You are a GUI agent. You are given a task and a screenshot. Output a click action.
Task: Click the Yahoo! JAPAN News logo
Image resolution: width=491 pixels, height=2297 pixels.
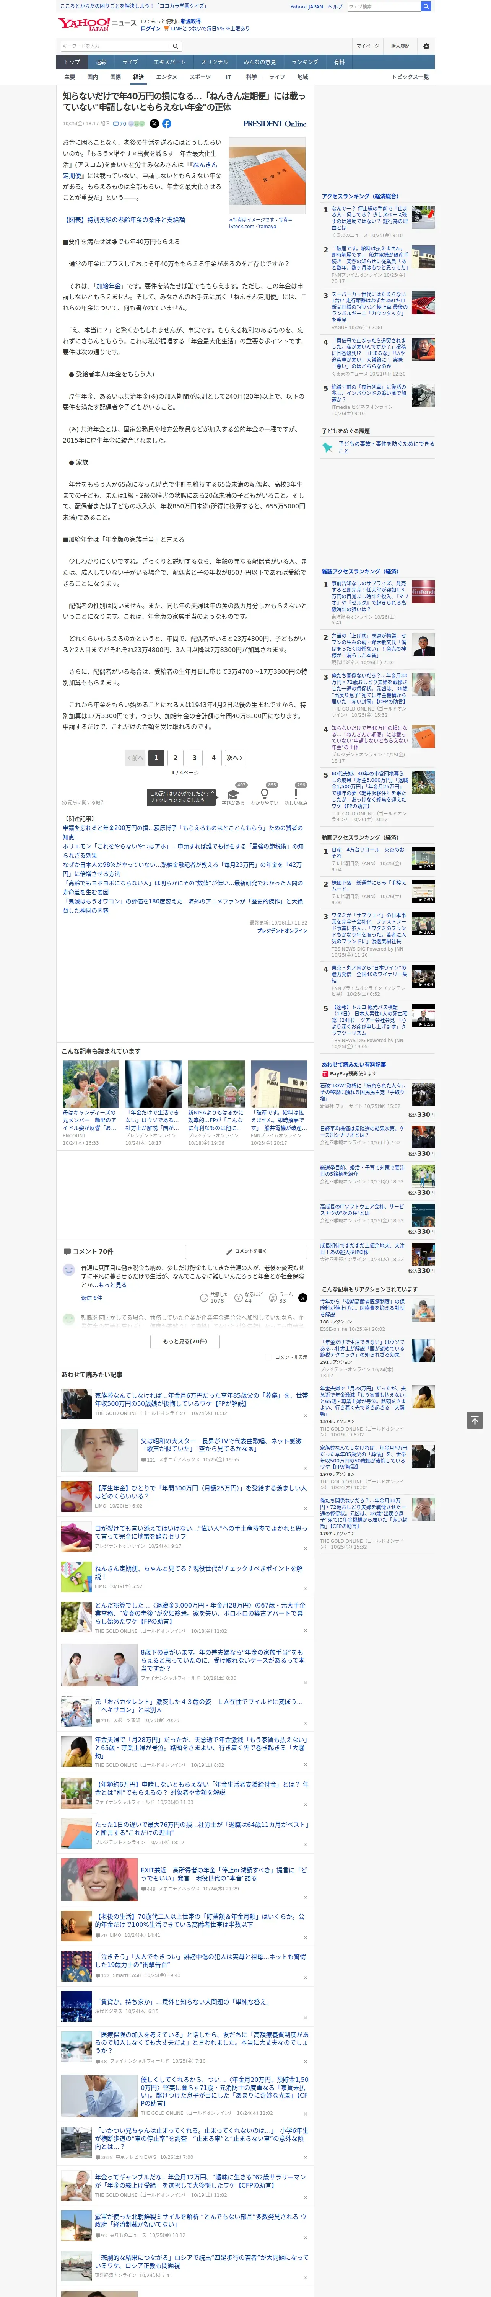coord(97,24)
